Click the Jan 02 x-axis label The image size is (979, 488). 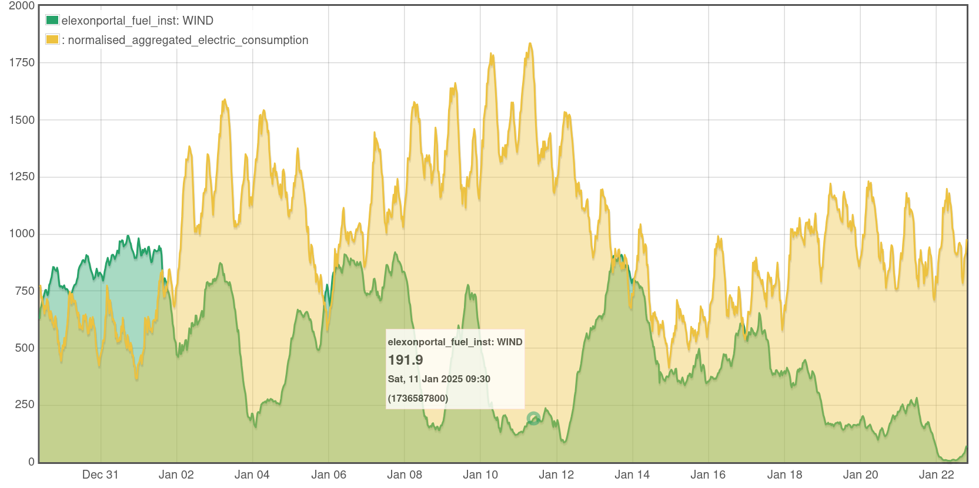click(x=176, y=474)
